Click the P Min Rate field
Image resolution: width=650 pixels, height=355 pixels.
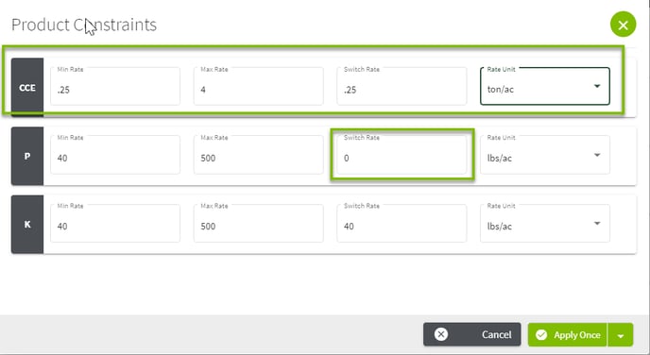tap(115, 155)
